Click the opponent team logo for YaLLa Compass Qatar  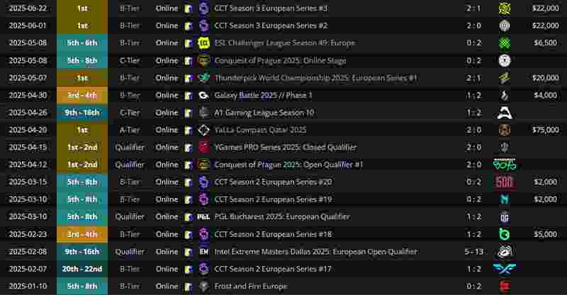pyautogui.click(x=505, y=130)
